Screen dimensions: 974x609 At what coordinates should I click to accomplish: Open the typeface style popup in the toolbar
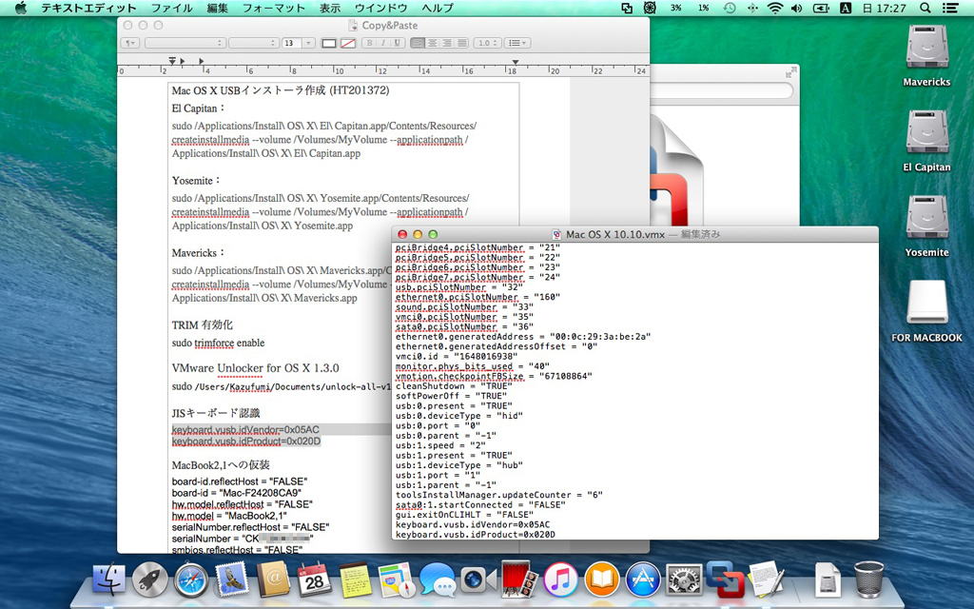point(253,43)
